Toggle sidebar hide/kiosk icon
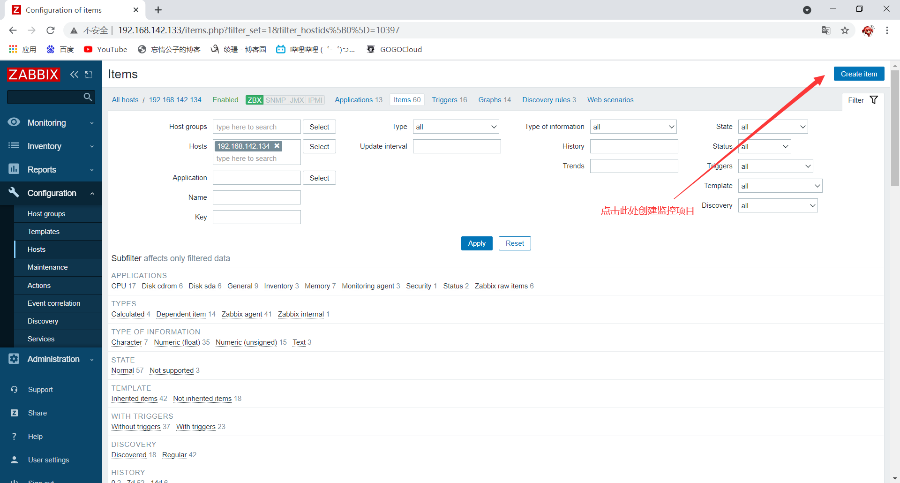900x483 pixels. pos(88,74)
